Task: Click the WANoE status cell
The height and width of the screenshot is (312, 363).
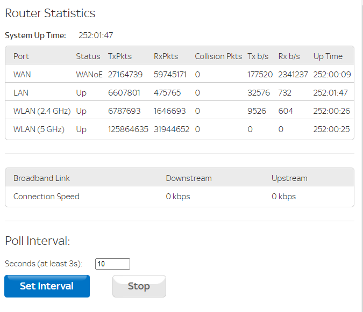Action: point(89,74)
